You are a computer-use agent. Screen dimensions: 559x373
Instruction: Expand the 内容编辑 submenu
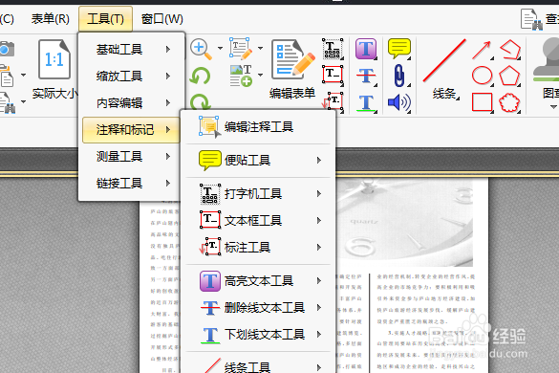131,102
